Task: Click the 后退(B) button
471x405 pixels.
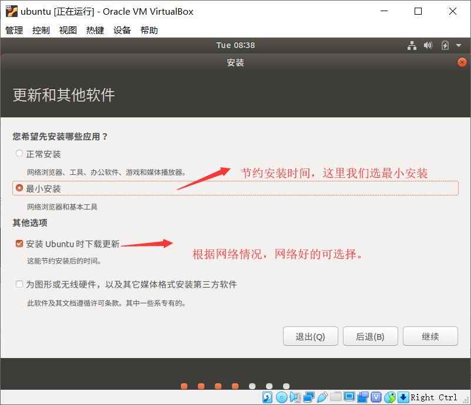Action: click(370, 336)
